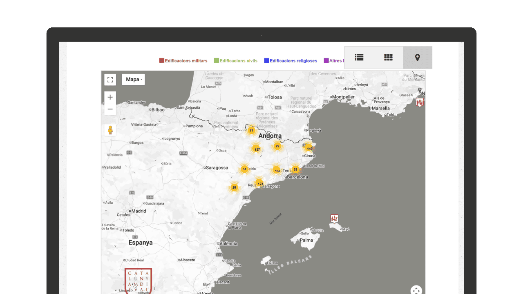Click Edificacions religioses legend label

[293, 61]
